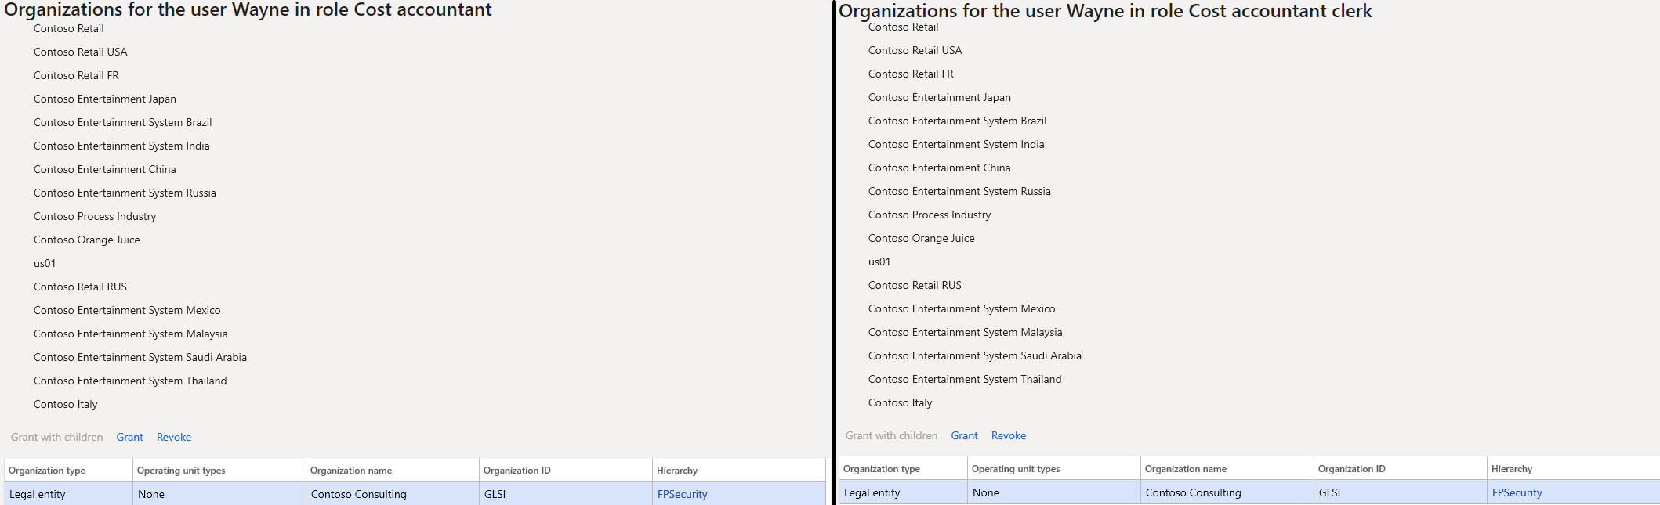Click Revoke in Cost accountant panel
The height and width of the screenshot is (505, 1660).
(x=174, y=437)
